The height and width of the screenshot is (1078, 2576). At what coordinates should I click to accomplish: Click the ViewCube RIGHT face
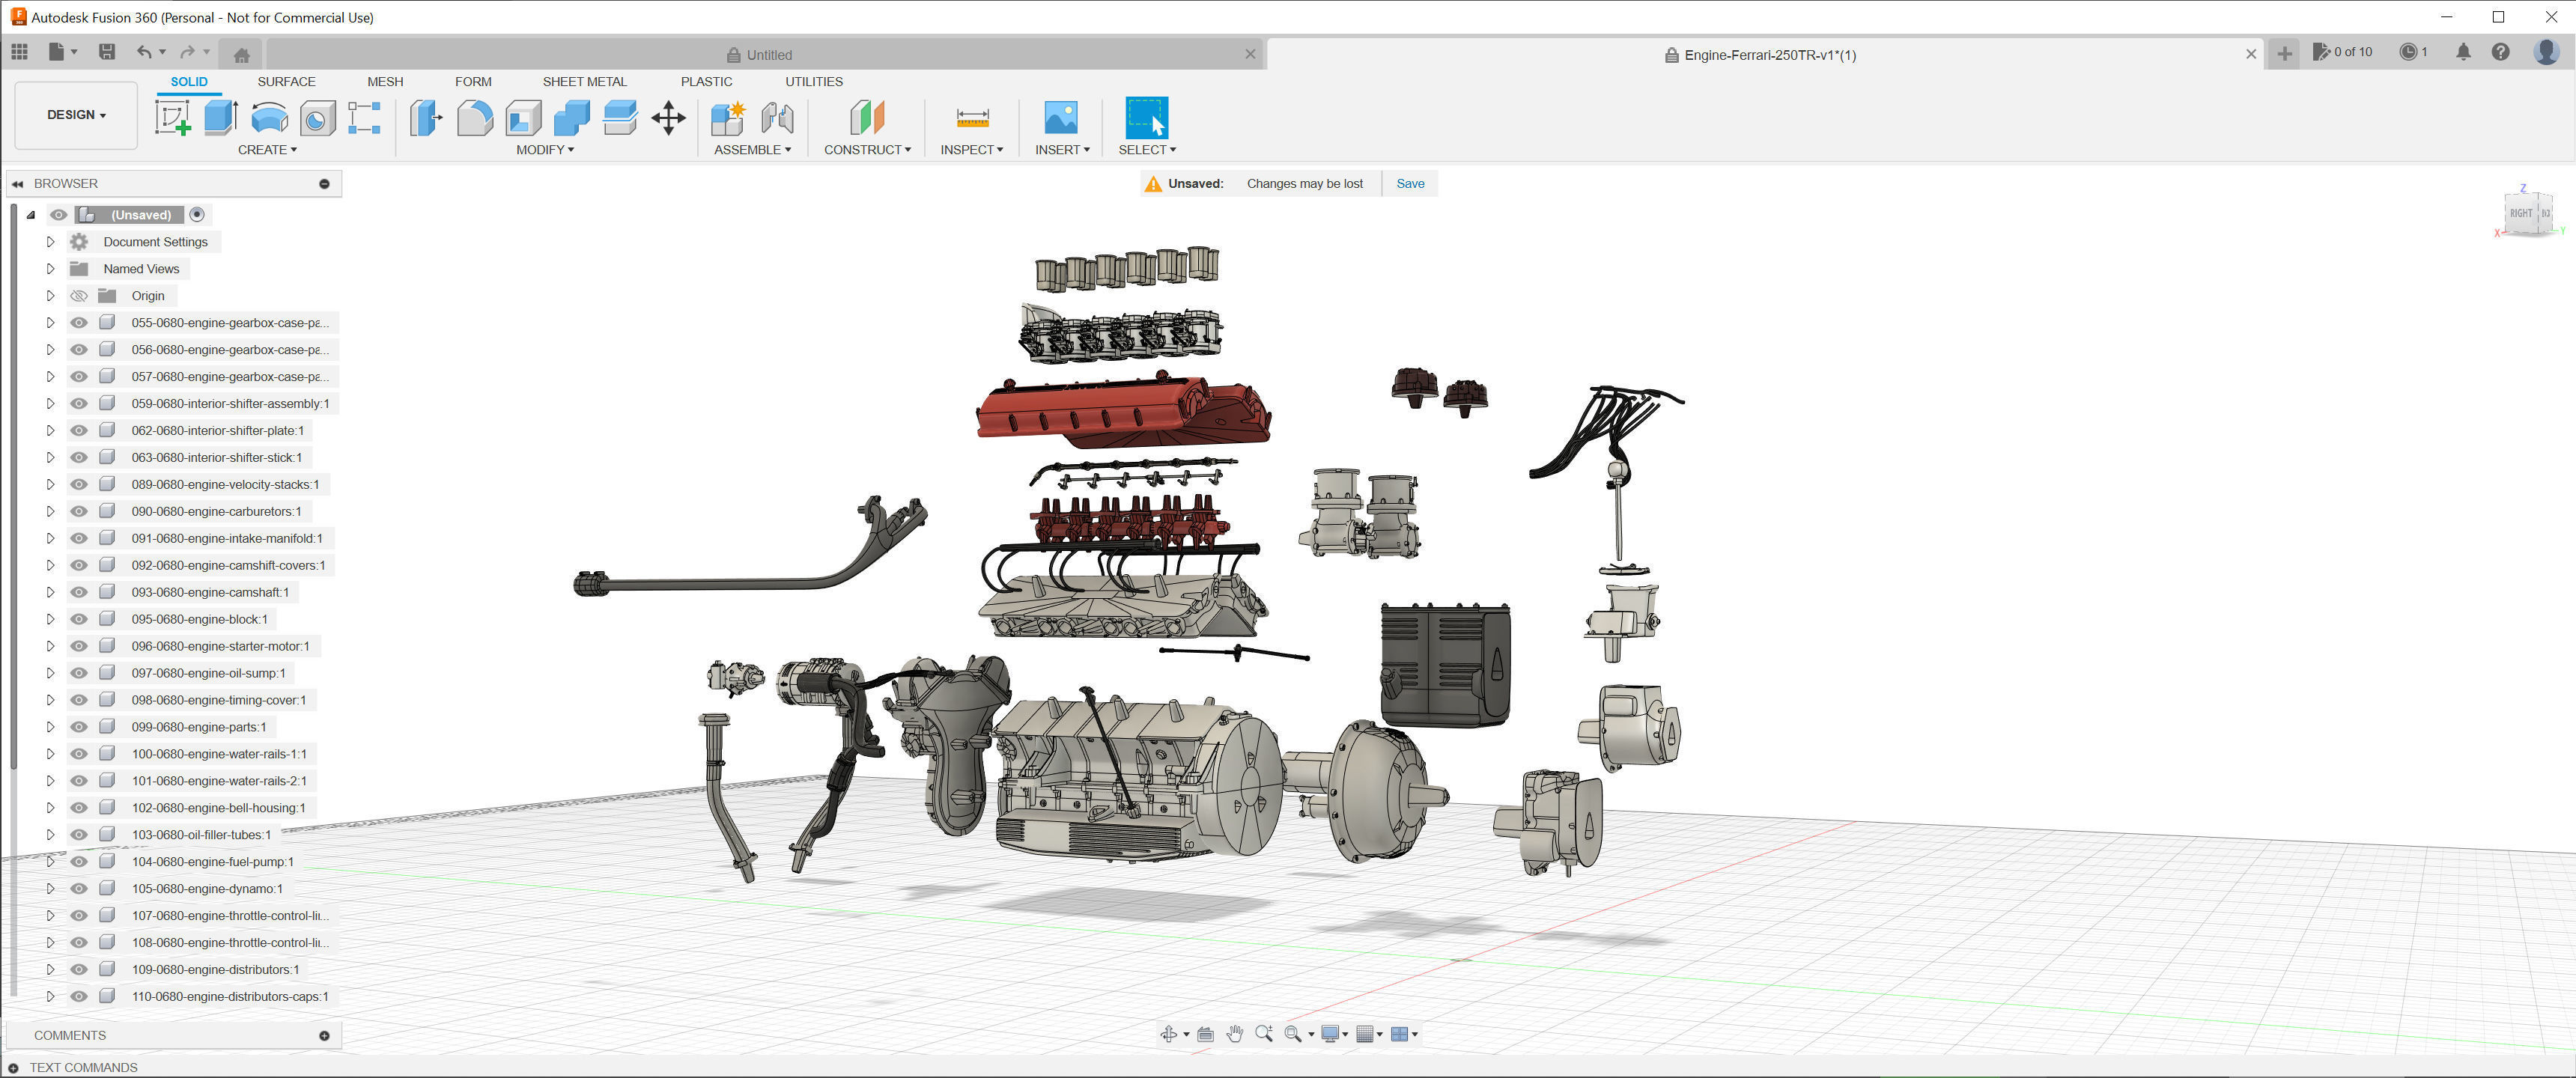point(2520,213)
